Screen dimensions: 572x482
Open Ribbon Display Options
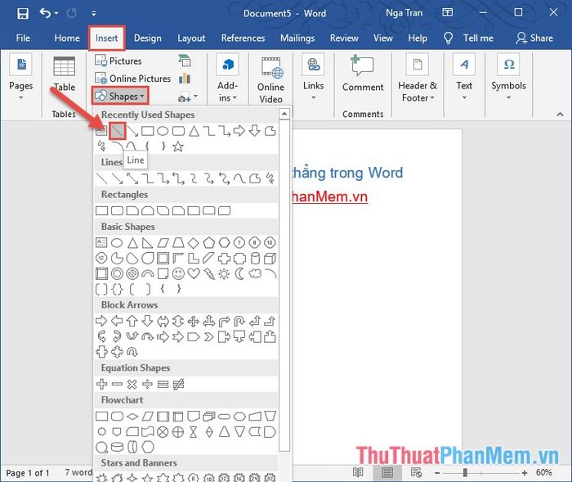(447, 13)
